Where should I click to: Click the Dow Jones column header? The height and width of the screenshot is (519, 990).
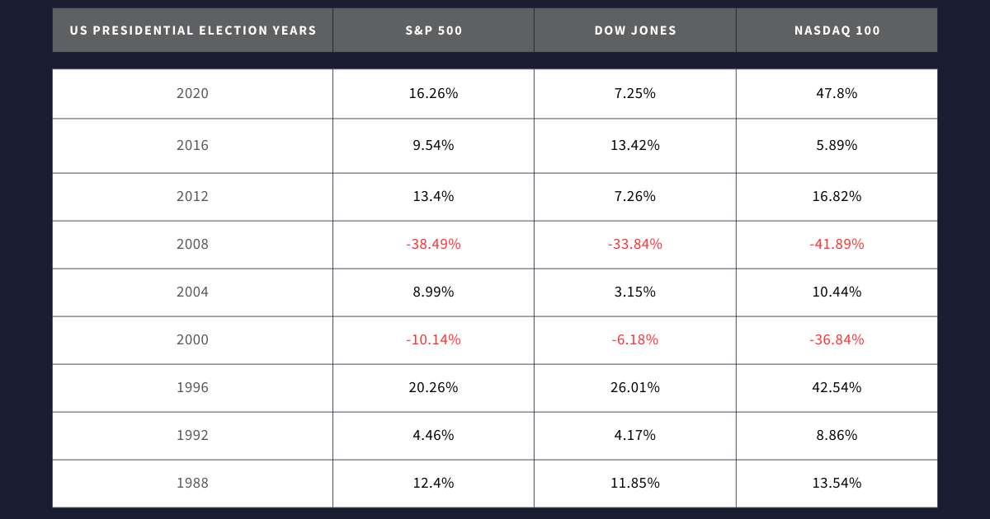(635, 30)
